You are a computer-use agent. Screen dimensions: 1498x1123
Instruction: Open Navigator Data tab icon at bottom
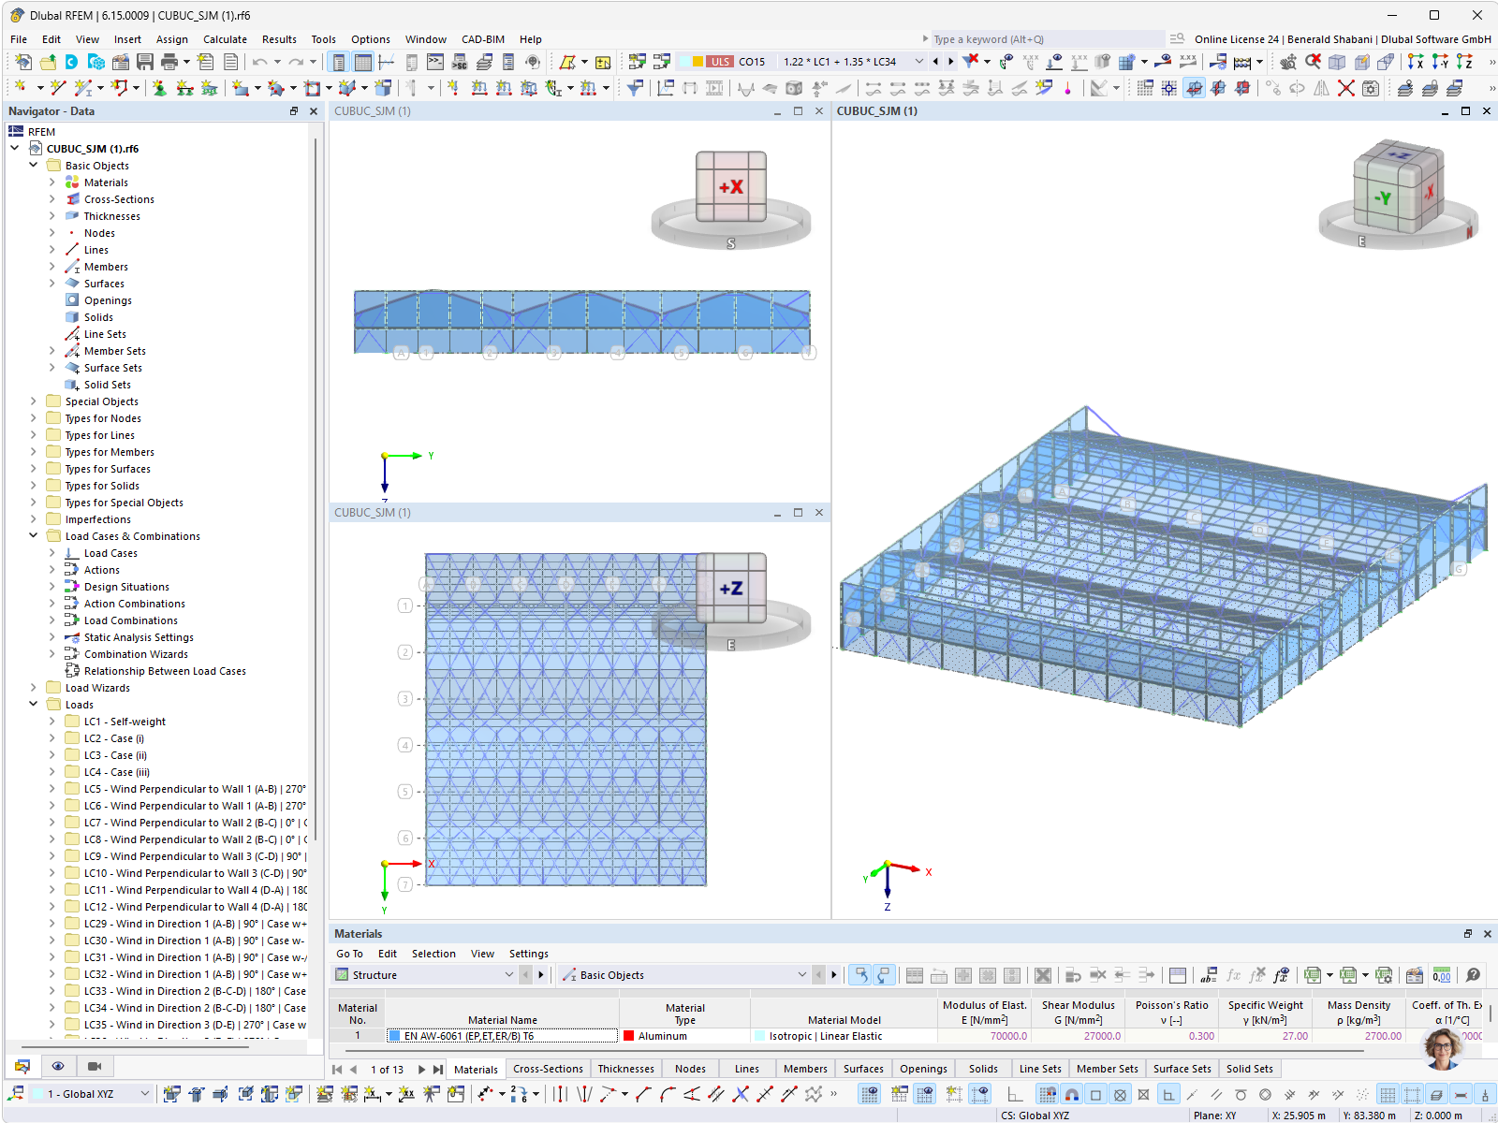point(22,1066)
